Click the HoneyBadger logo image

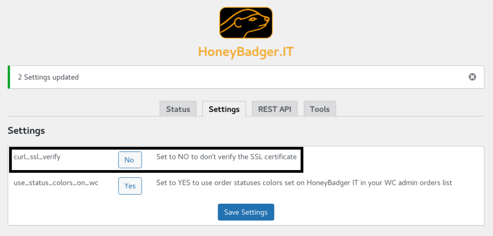point(246,23)
